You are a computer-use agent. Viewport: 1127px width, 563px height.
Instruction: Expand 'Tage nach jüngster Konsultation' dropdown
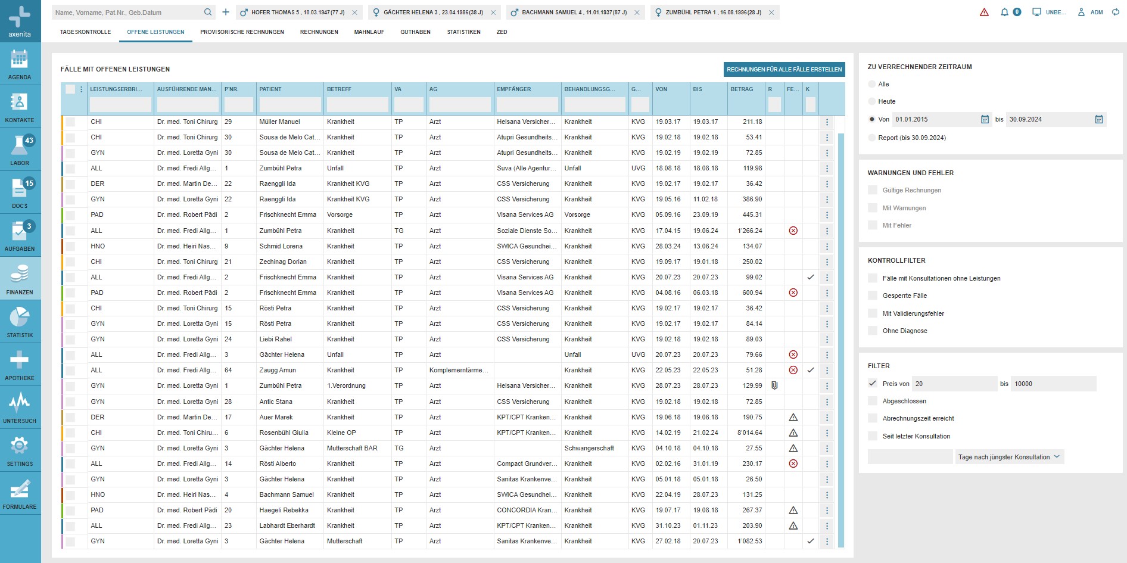click(x=1009, y=457)
